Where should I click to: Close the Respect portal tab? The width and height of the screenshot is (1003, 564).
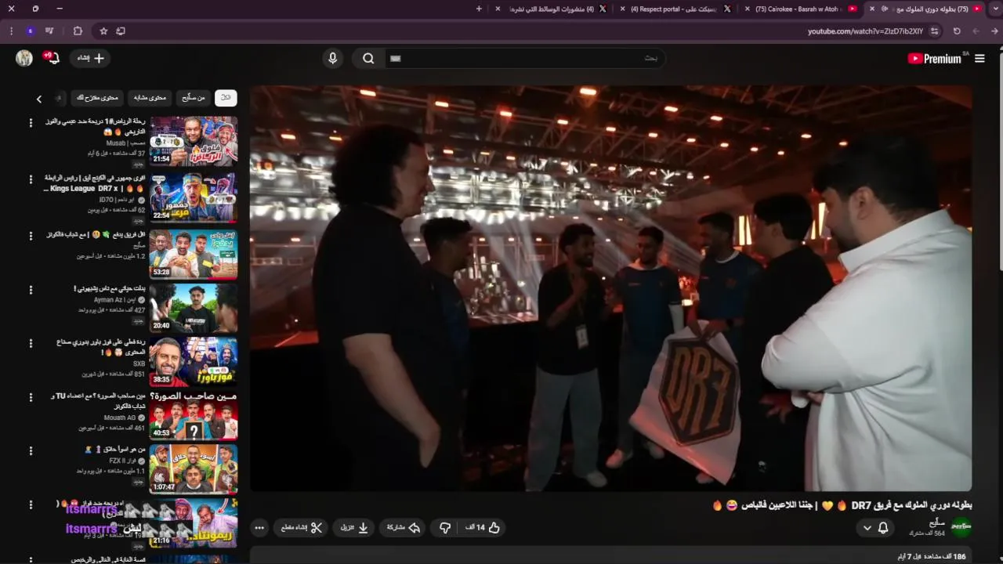(622, 9)
